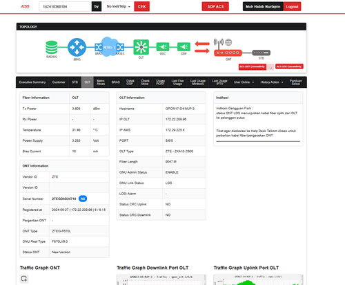
Task: Click the ODC splitter icon
Action: (x=163, y=47)
